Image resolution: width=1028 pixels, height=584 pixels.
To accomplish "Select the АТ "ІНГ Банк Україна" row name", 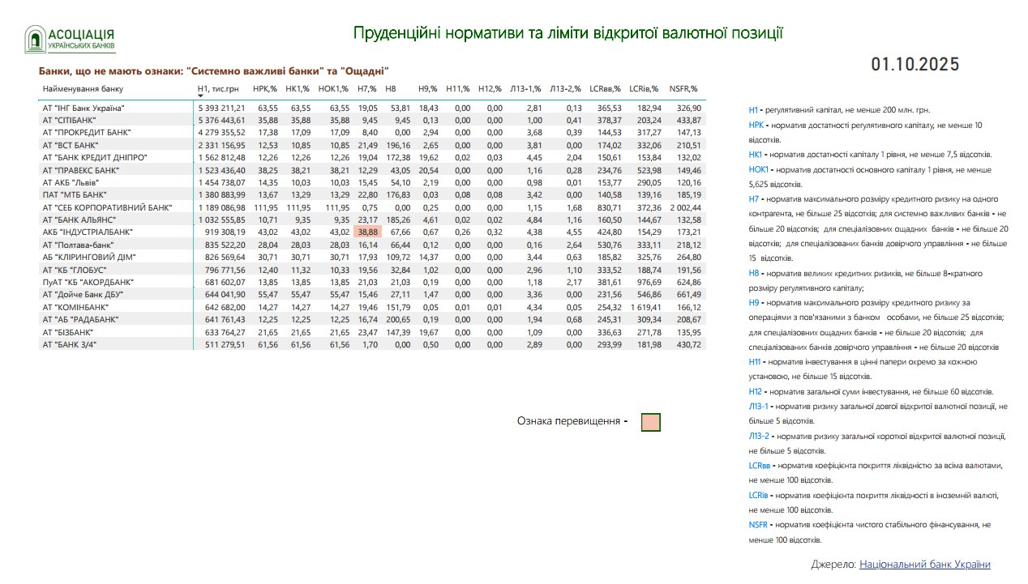I will 84,108.
